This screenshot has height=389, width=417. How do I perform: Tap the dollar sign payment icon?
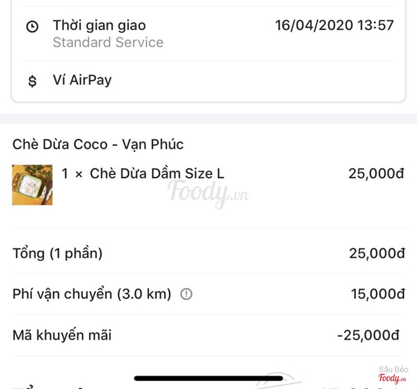[x=32, y=81]
